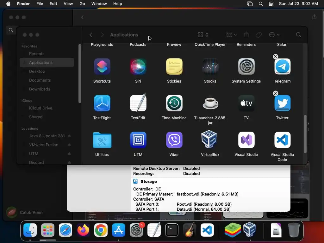Screen dimensions: 324x243
Task: Go forward in the Applications Finder window
Action: 102,35
